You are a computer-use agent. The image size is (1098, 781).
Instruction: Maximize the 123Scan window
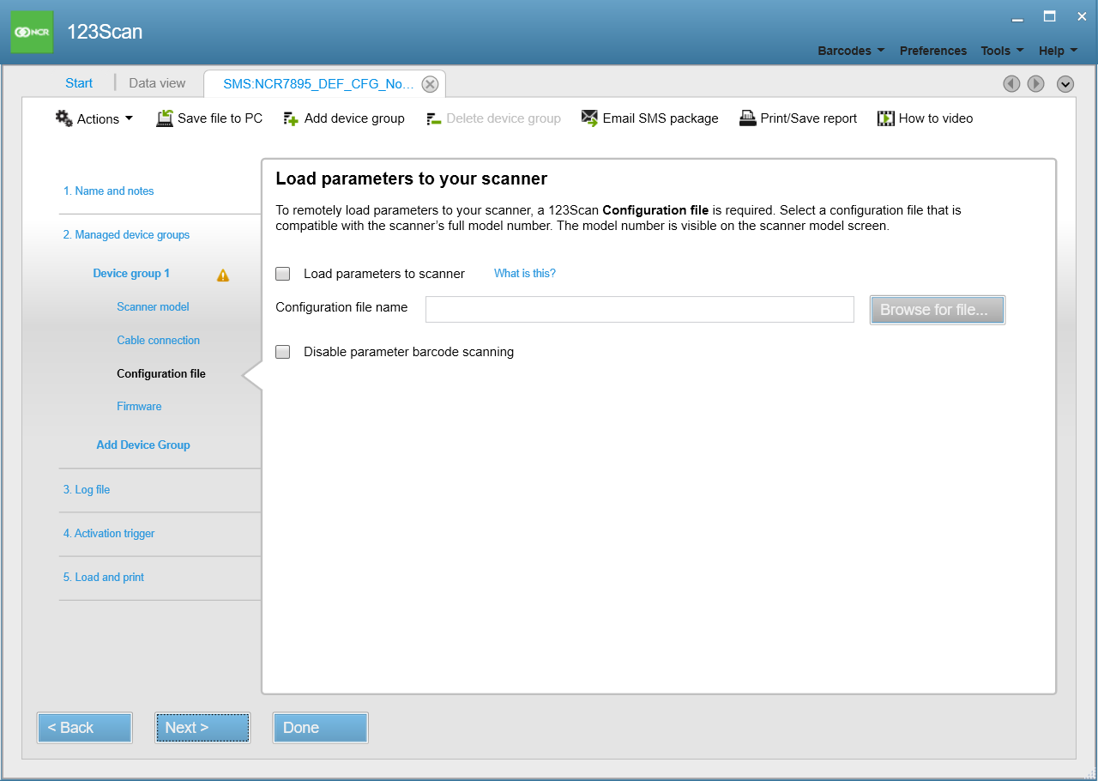click(1049, 15)
